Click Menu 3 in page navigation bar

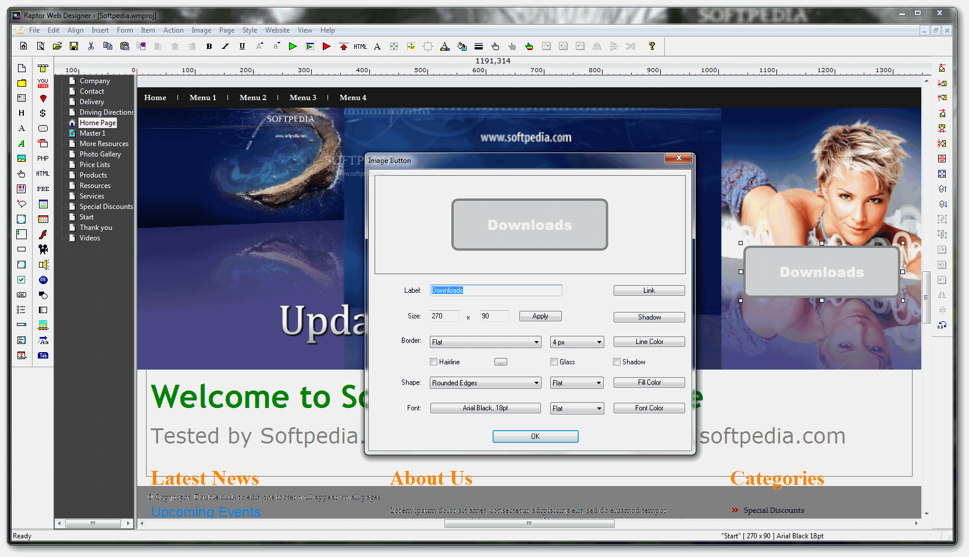pos(303,98)
